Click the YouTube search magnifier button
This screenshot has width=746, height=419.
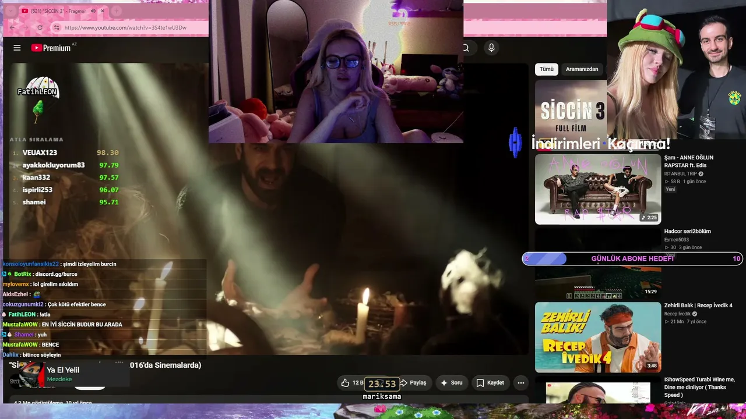coord(466,48)
